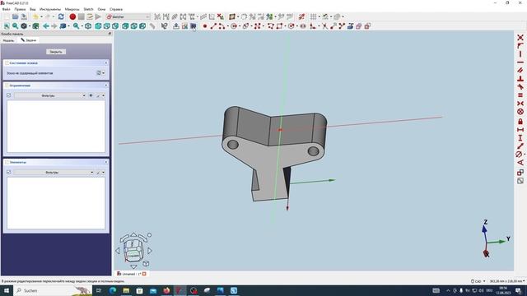Click the back navigation arrow icon
Image resolution: width=527 pixels, height=296 pixels.
click(x=46, y=26)
